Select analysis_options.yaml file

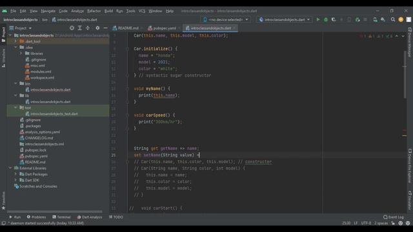[43, 132]
